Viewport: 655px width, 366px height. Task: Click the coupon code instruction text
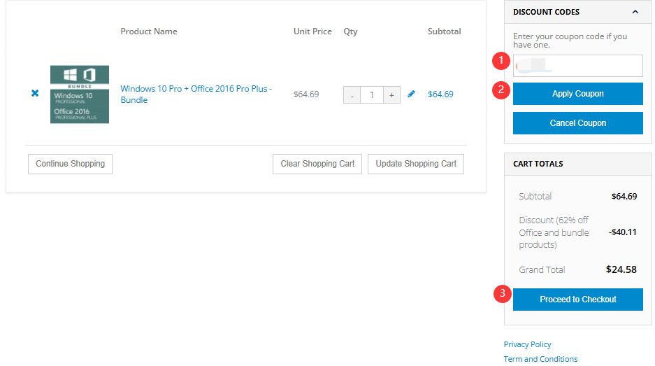[x=570, y=40]
